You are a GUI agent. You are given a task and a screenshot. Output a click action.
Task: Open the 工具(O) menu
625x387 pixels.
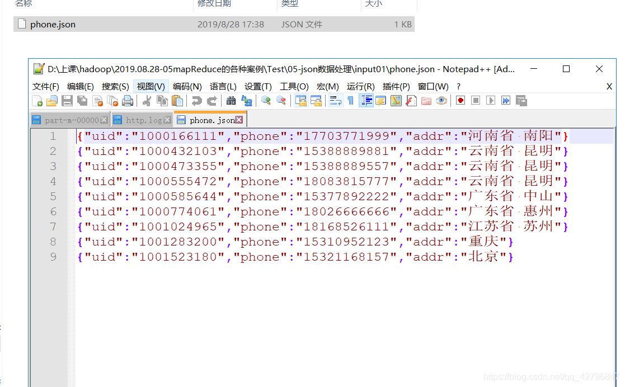point(294,87)
